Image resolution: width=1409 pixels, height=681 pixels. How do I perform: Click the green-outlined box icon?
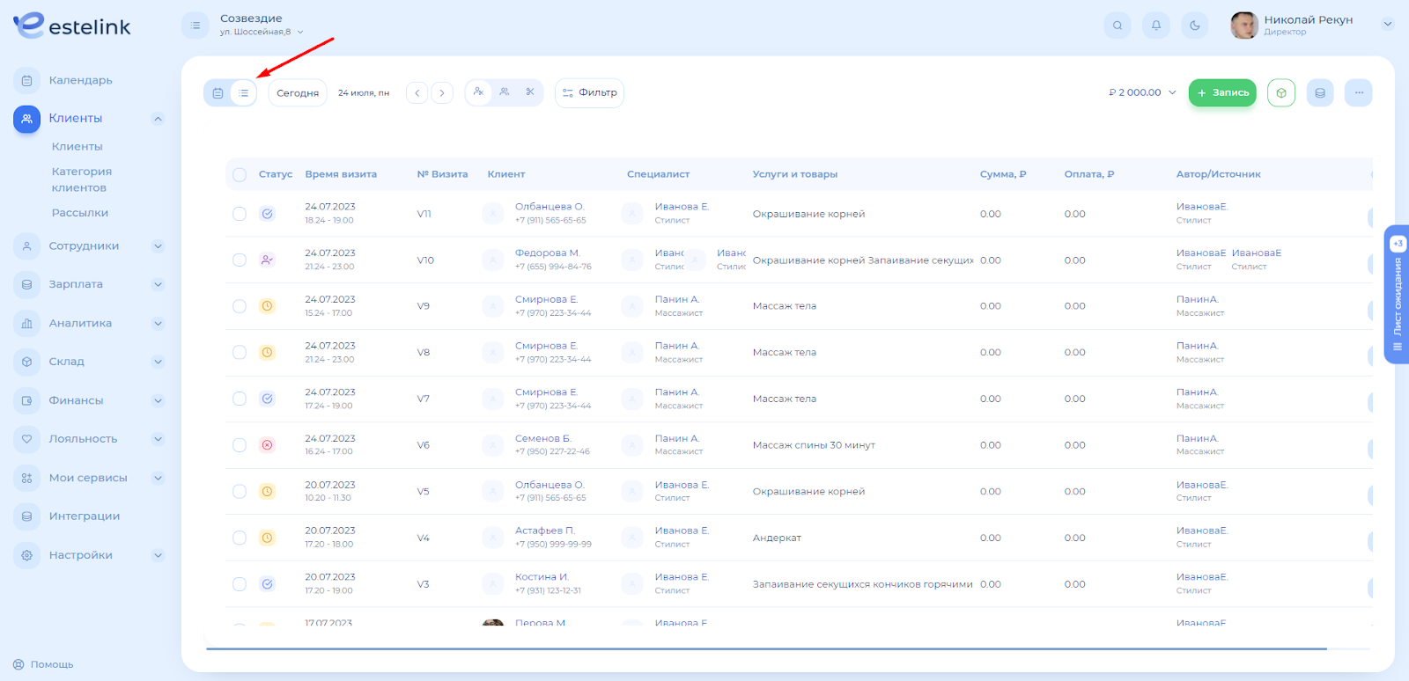pos(1281,93)
